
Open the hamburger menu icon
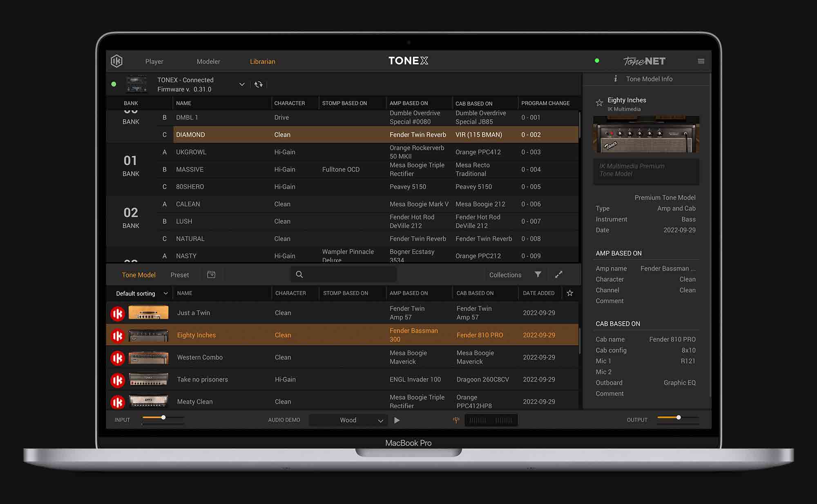[x=701, y=61]
